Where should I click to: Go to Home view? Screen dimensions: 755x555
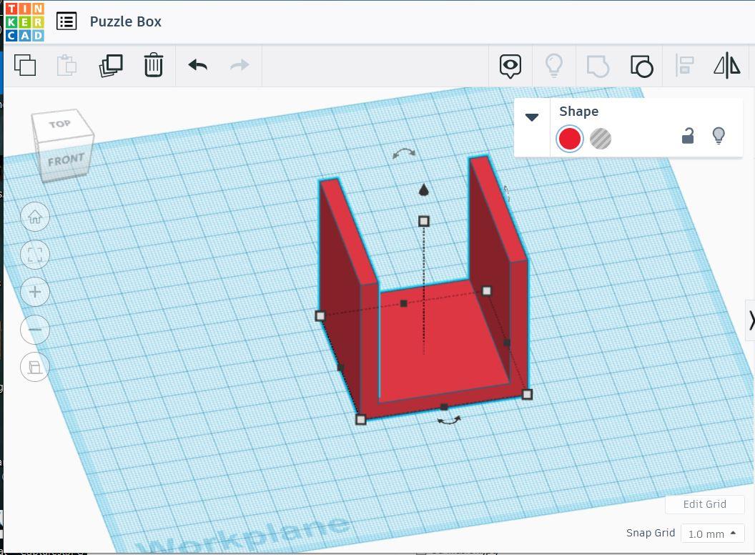[x=35, y=217]
